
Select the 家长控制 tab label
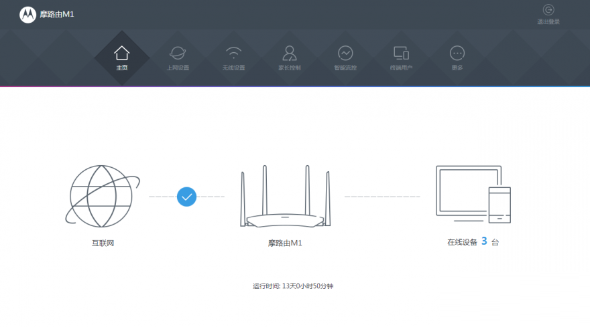[290, 68]
